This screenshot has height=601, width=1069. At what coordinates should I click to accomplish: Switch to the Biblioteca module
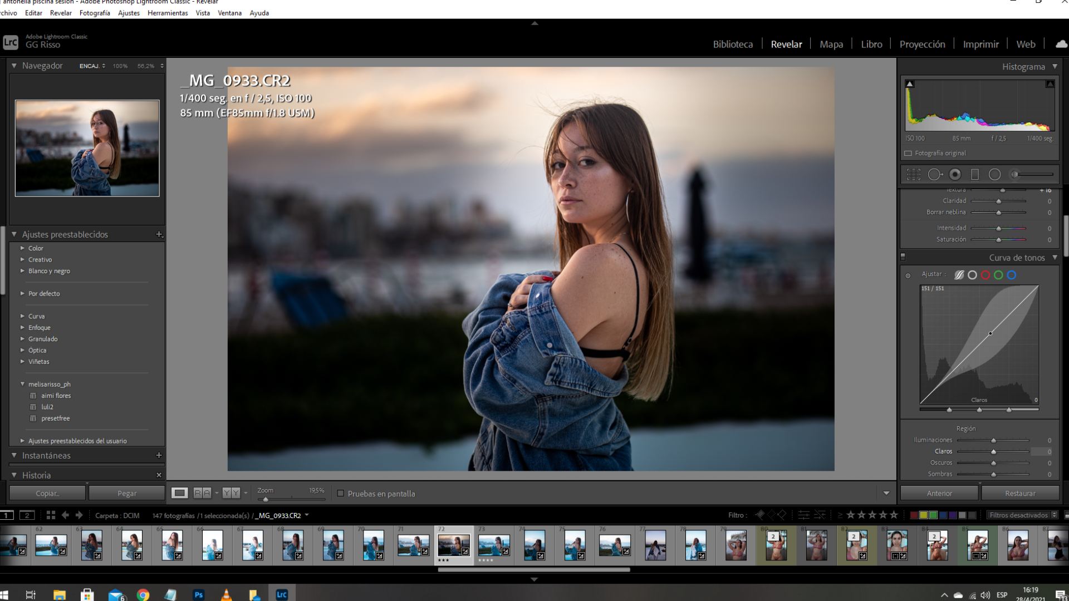[733, 44]
